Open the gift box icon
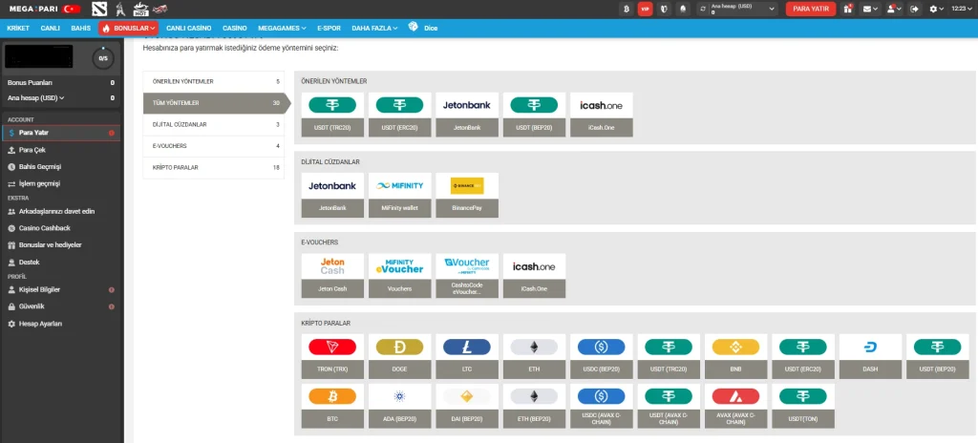The image size is (978, 443). click(x=848, y=9)
